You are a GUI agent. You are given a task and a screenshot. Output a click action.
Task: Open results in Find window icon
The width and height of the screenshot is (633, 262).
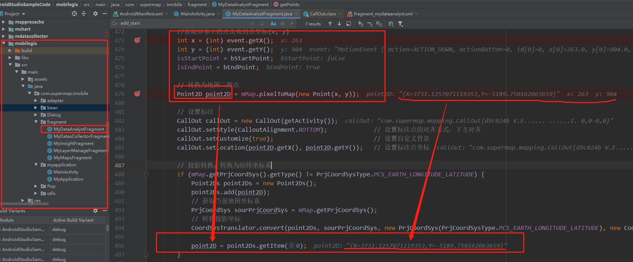click(349, 24)
